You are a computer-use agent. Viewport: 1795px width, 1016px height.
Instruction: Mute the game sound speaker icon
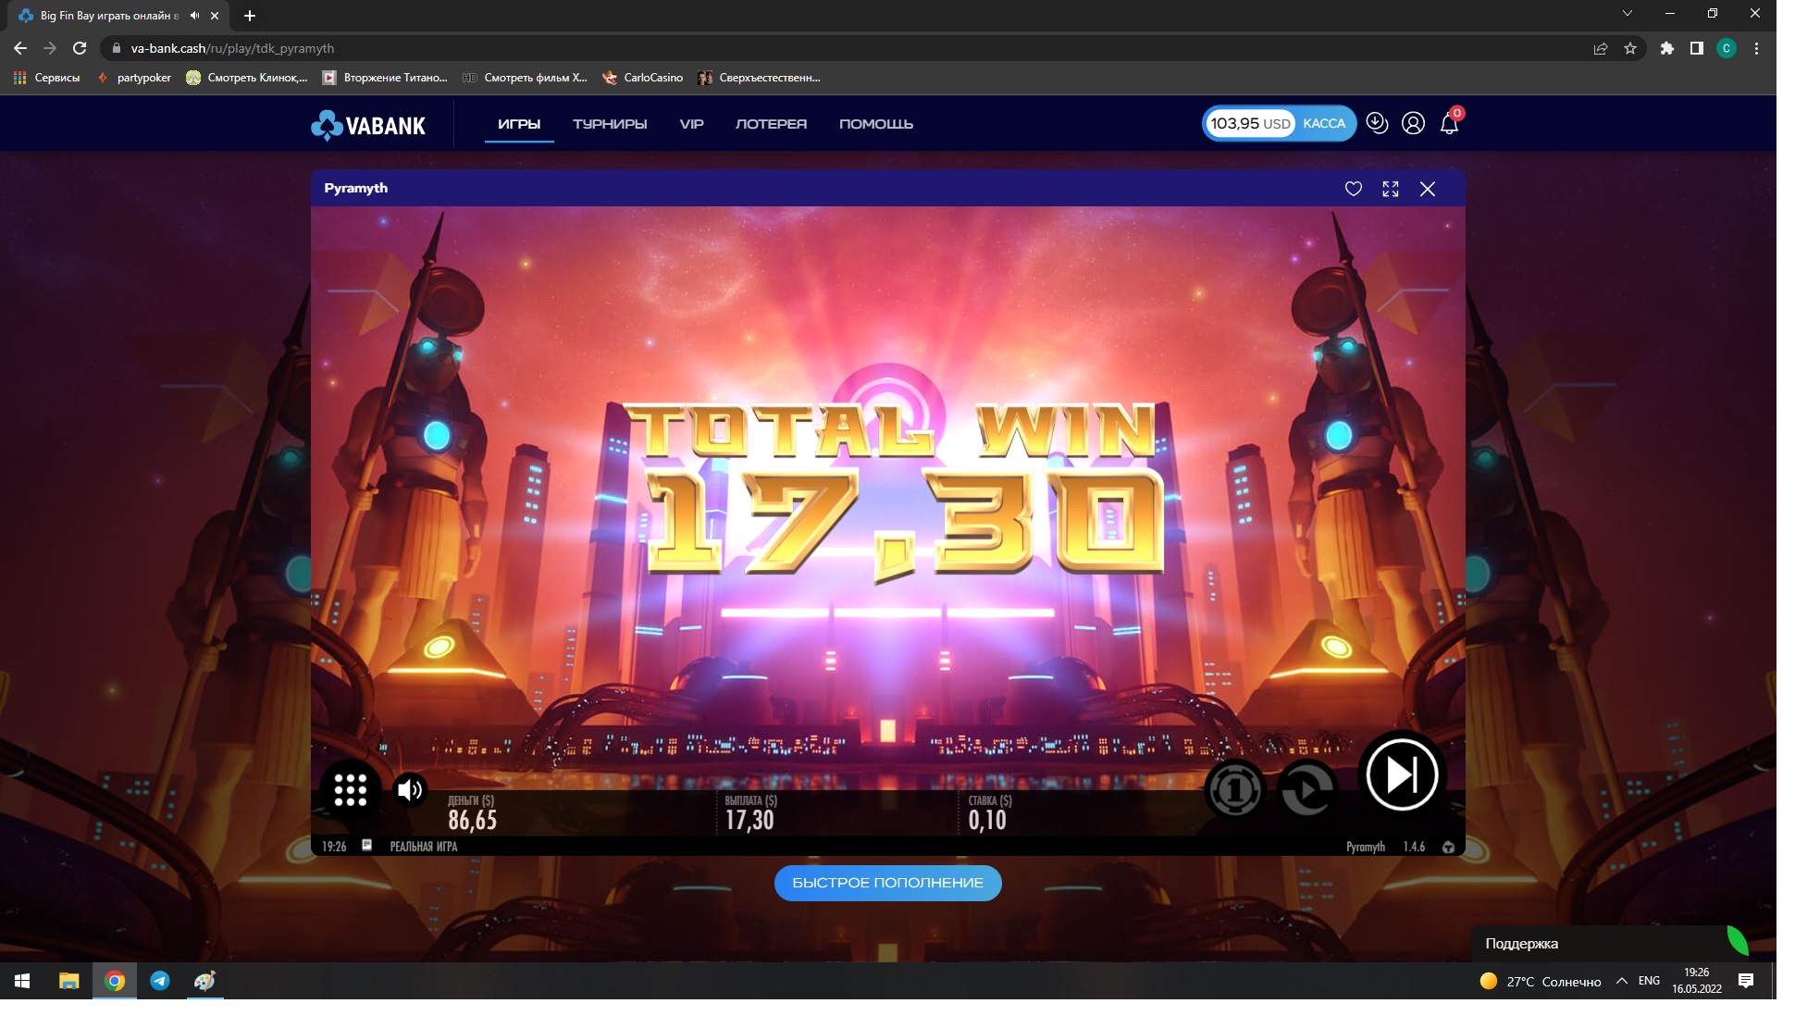[x=409, y=789]
